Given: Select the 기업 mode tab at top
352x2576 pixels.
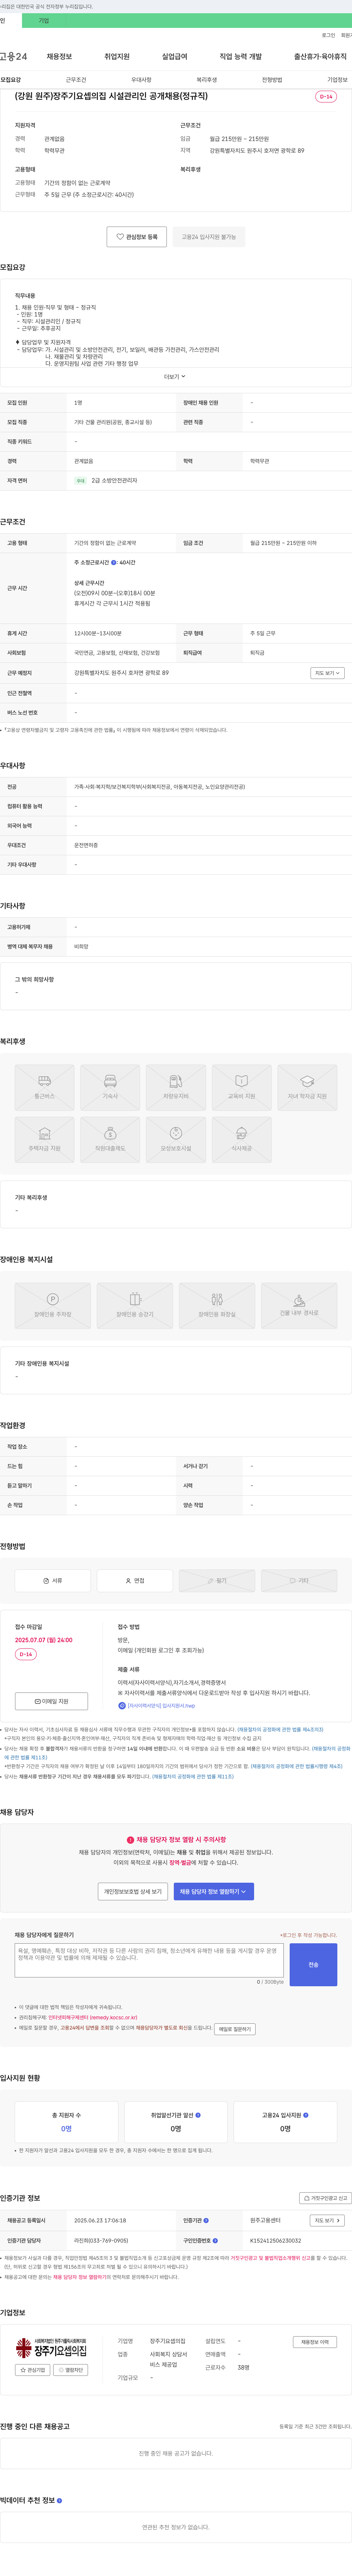Looking at the screenshot, I should [x=44, y=20].
